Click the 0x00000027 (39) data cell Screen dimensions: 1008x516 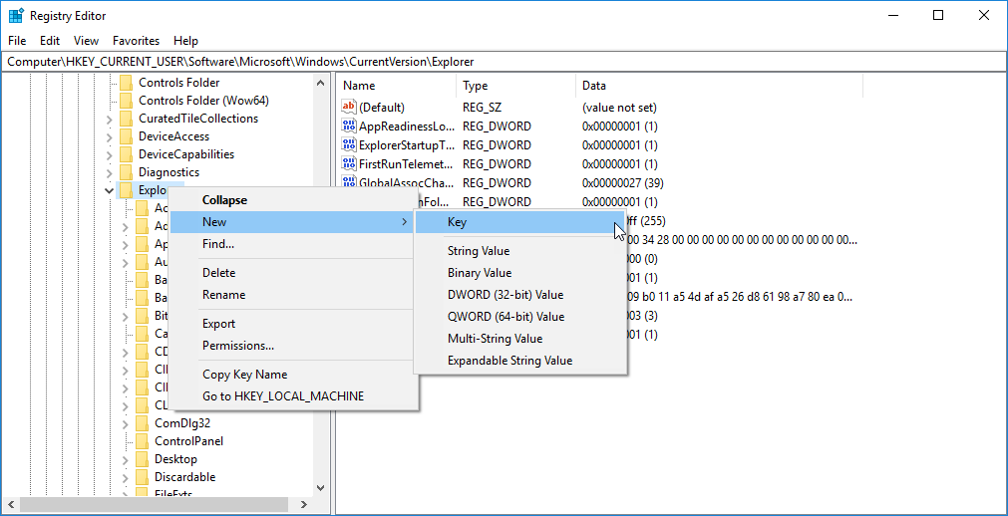point(622,182)
